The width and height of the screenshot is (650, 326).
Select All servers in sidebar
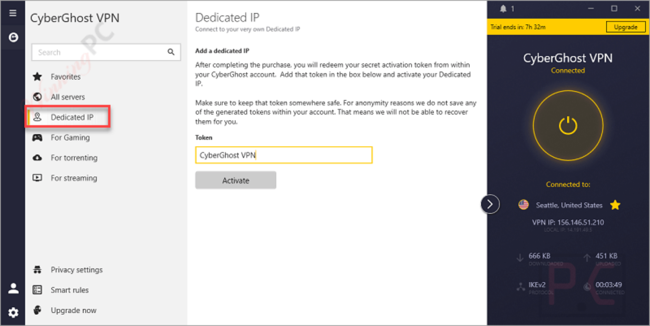pos(68,97)
